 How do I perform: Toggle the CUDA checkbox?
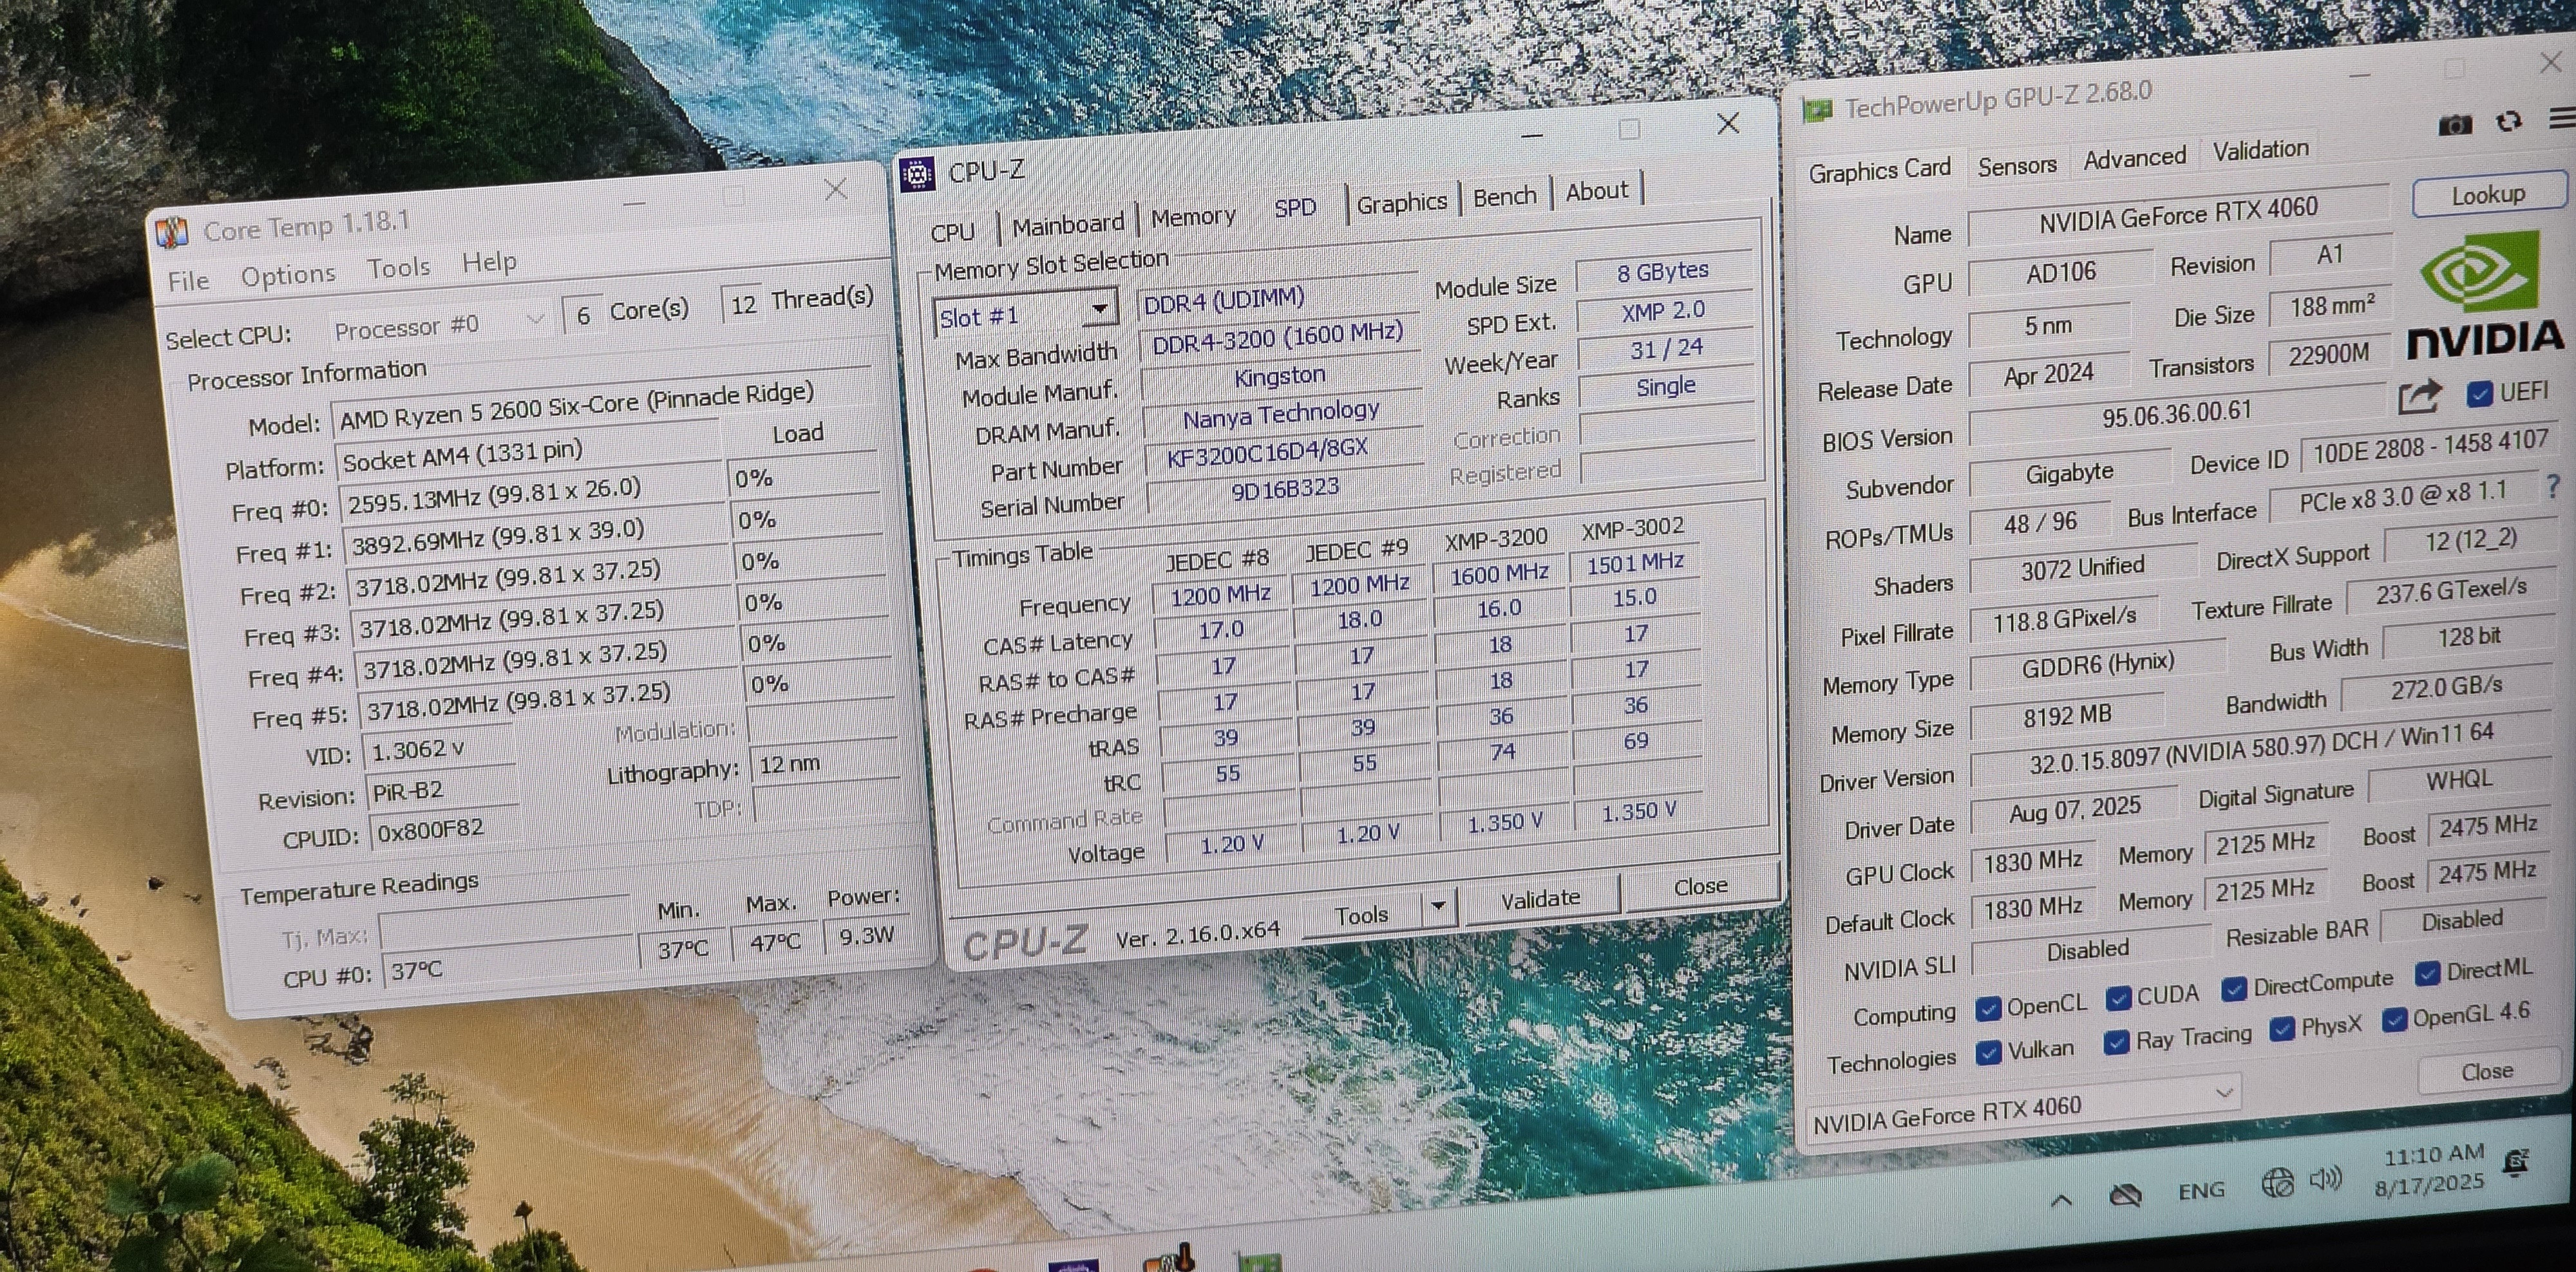pyautogui.click(x=2118, y=998)
